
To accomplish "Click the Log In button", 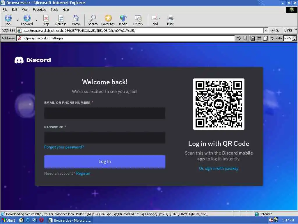I will pyautogui.click(x=105, y=162).
